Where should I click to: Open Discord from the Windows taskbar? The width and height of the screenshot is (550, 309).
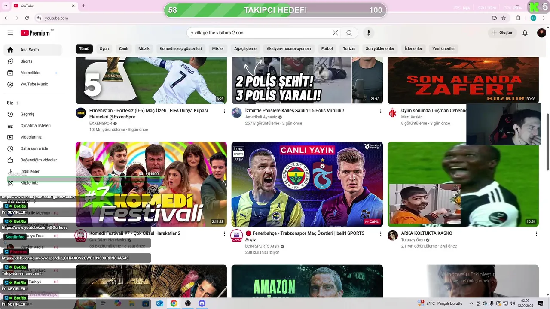[x=202, y=303]
